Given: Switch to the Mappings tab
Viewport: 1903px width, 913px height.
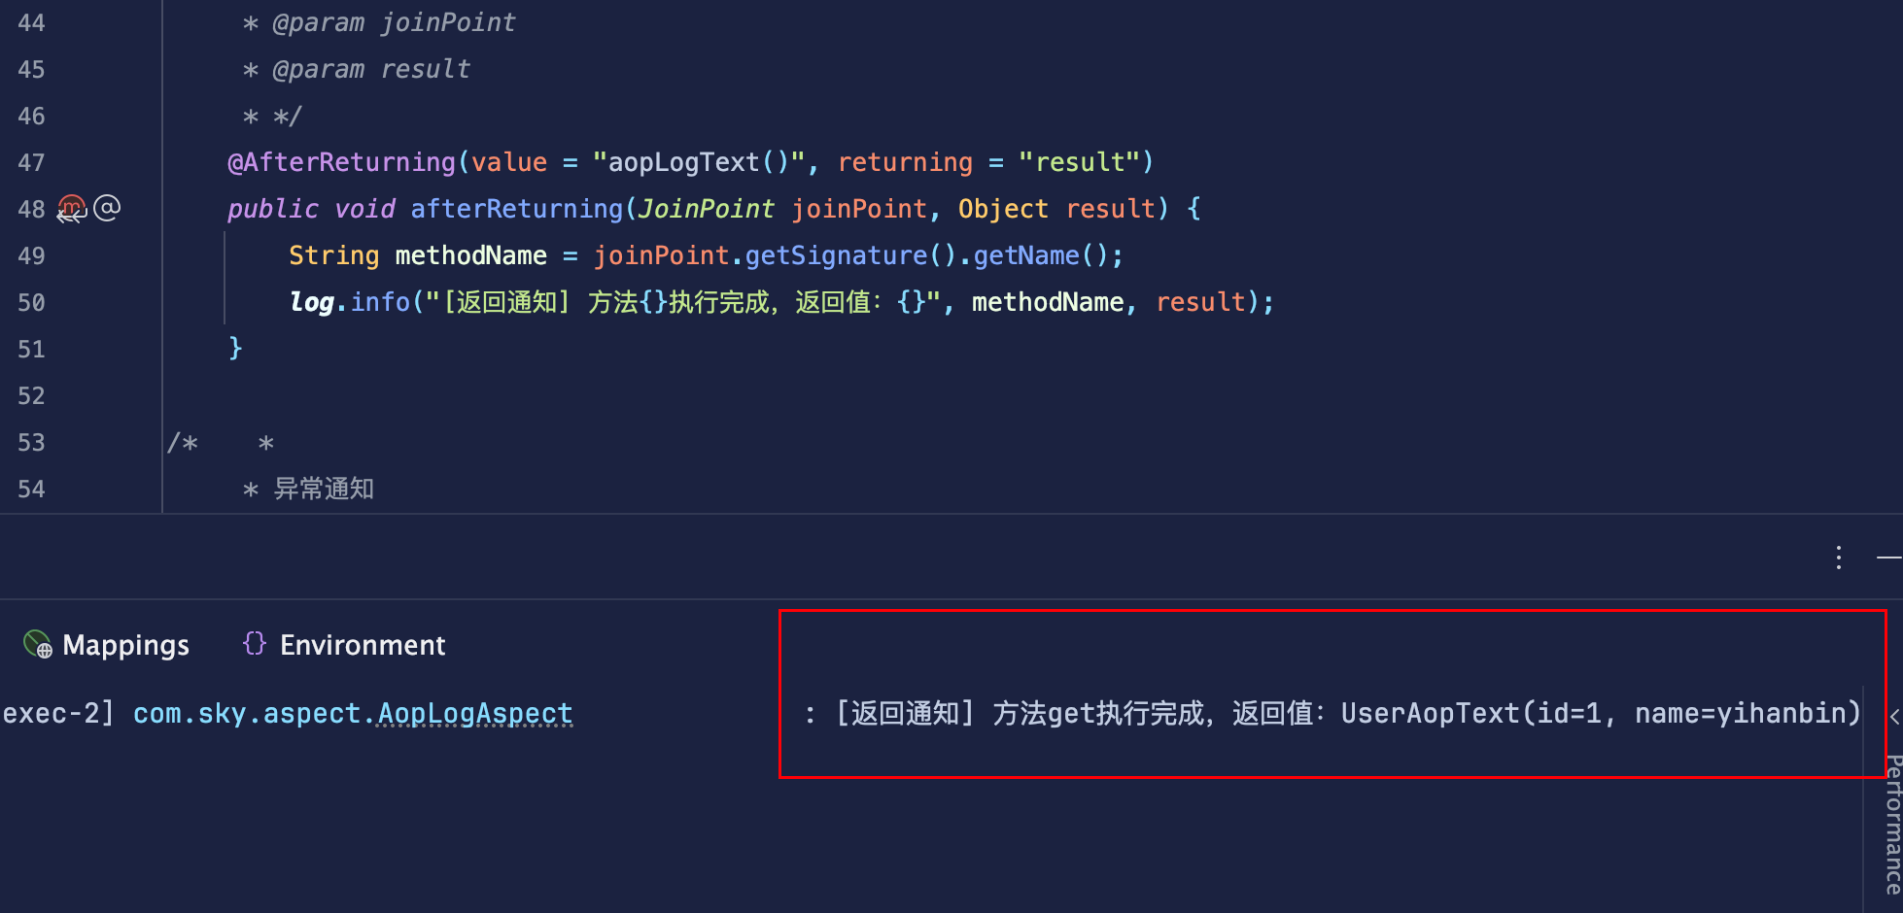Looking at the screenshot, I should [125, 644].
